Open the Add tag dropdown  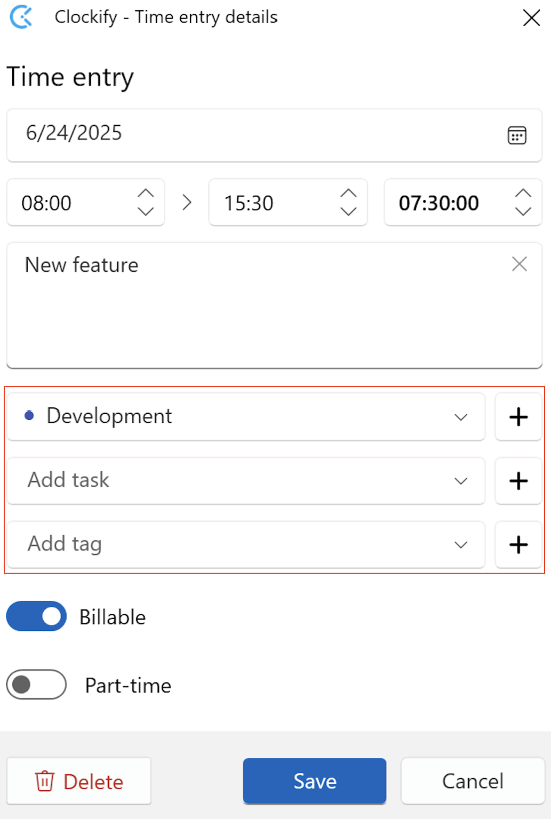(x=460, y=545)
